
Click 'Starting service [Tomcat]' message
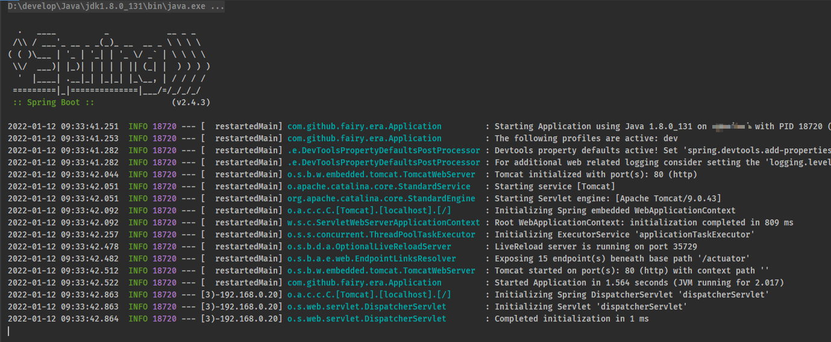pos(554,186)
